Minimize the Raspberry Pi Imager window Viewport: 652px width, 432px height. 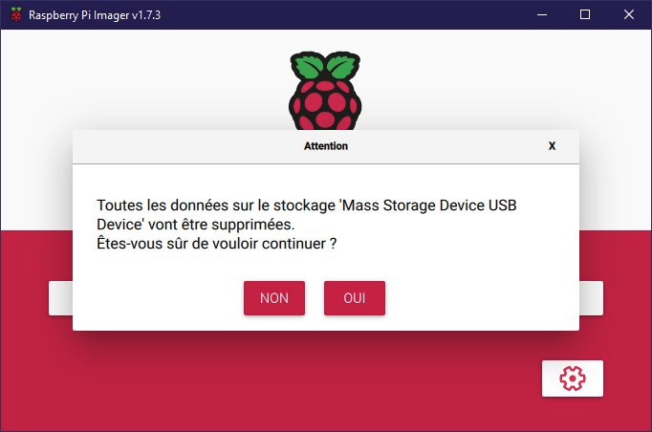coord(539,14)
